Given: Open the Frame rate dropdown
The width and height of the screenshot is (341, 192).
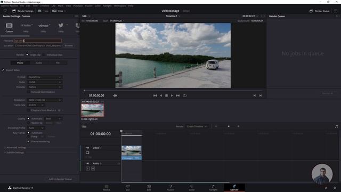Looking at the screenshot, I should (x=36, y=105).
